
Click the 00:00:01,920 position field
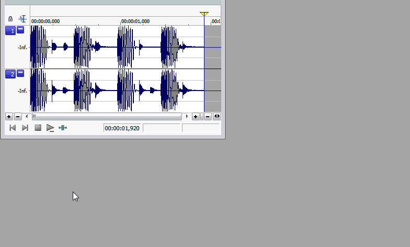[122, 128]
